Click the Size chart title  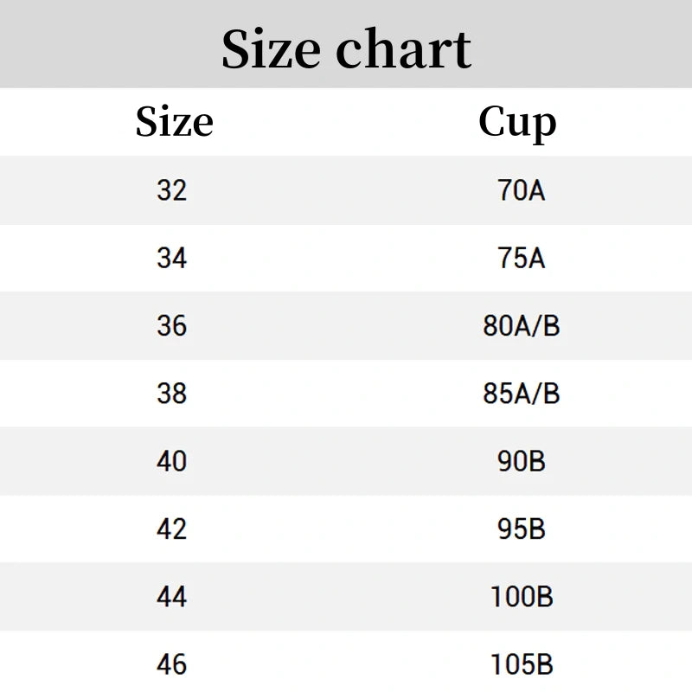click(x=347, y=48)
